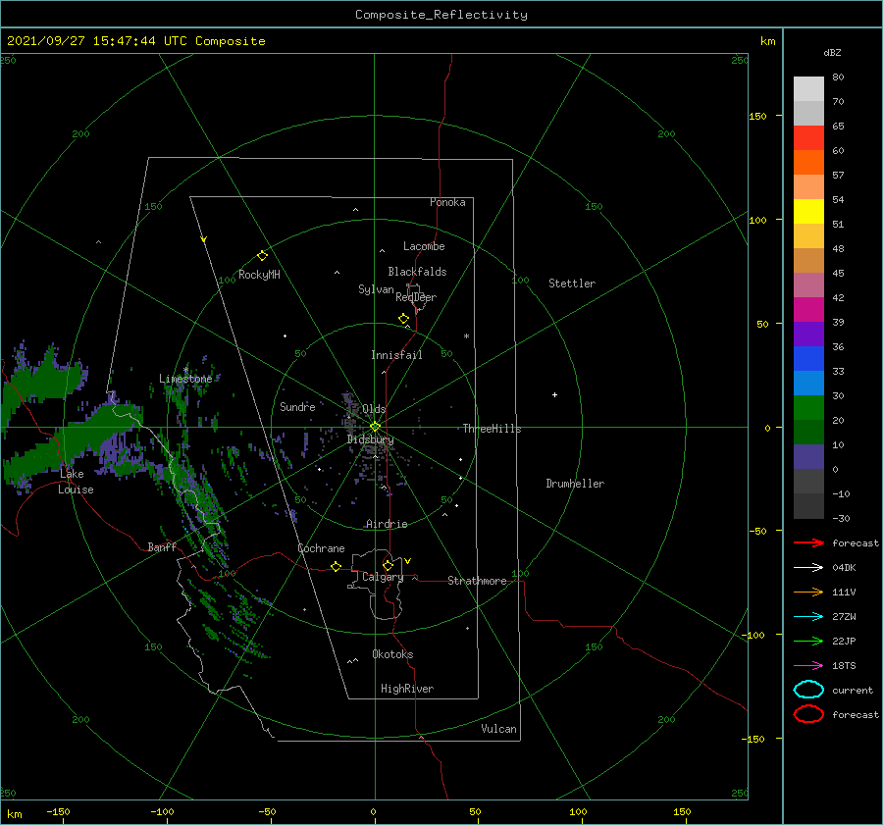883x825 pixels.
Task: Click the Limestone label
Action: [185, 379]
